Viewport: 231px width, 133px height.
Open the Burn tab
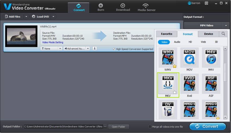101,8
